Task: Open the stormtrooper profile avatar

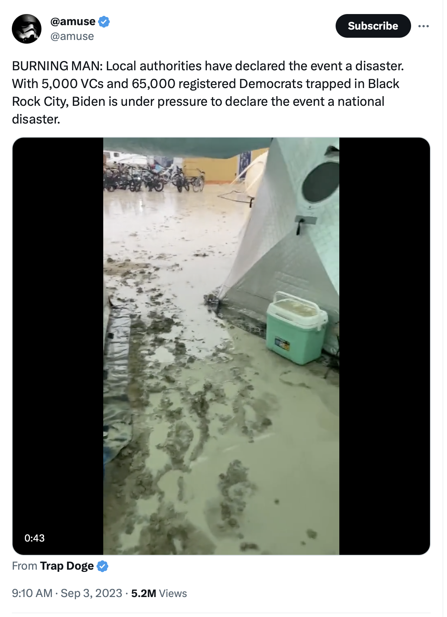Action: point(27,29)
